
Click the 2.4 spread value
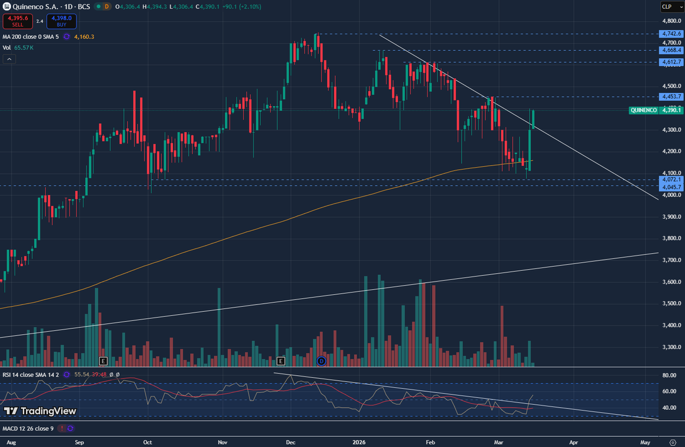pos(40,21)
